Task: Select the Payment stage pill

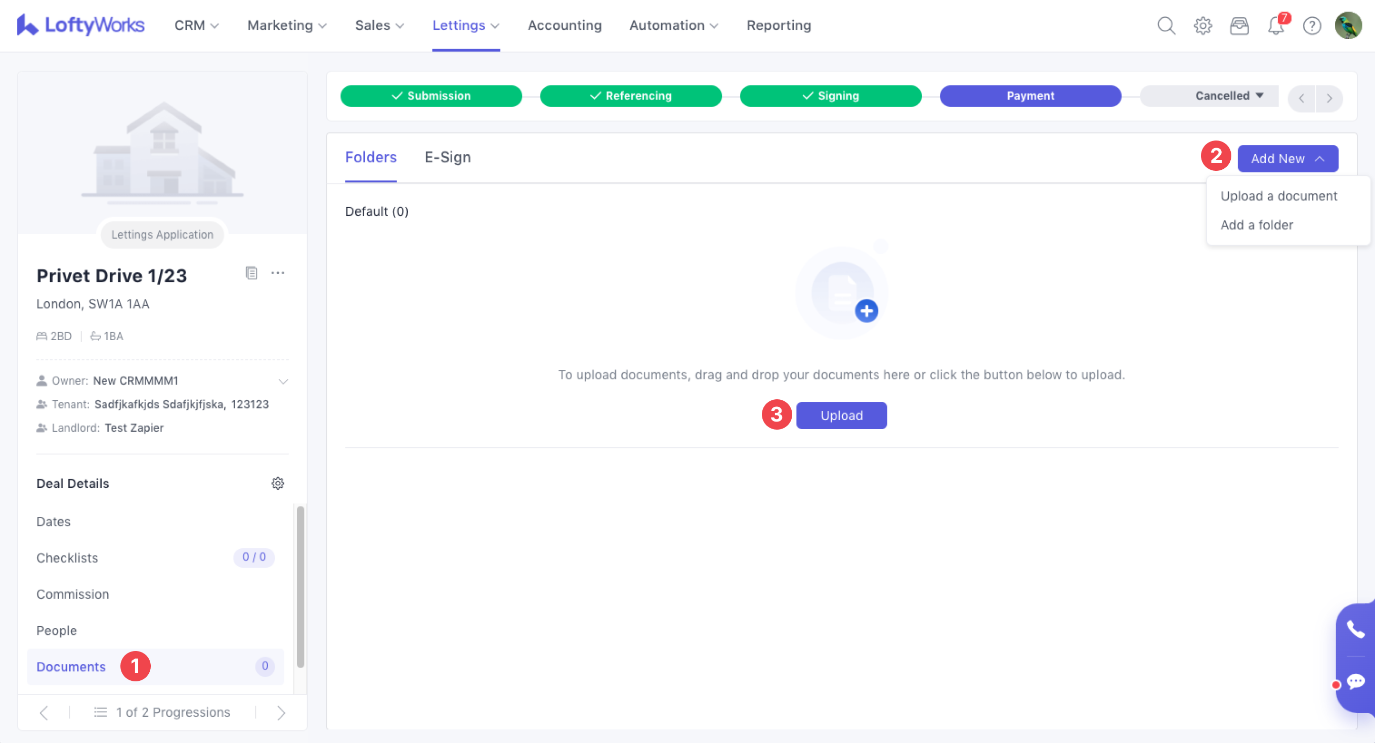Action: [x=1029, y=96]
